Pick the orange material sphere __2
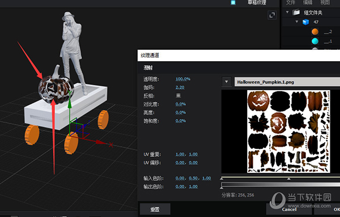The width and height of the screenshot is (340, 217). click(315, 32)
